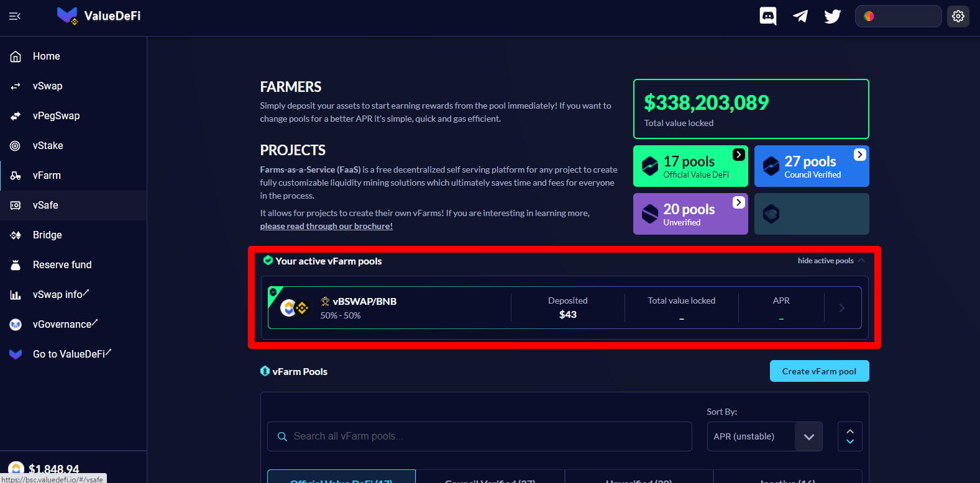Click the Create vFarm pool button
The image size is (980, 483).
tap(819, 371)
